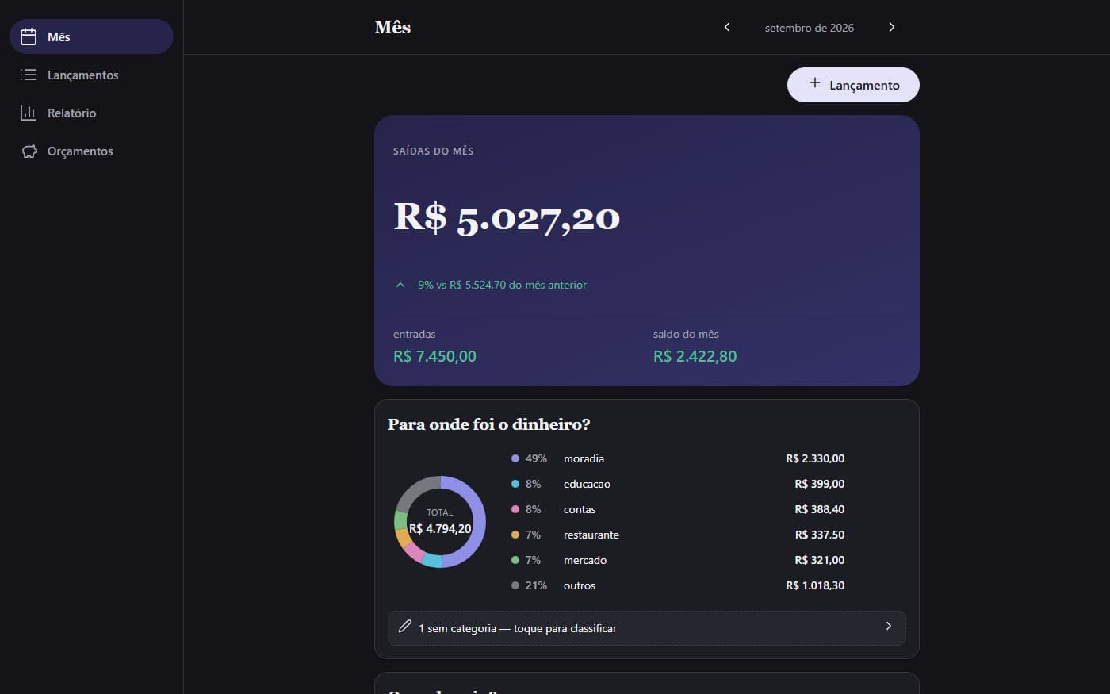Click '-9% vs R$ 5.524,70 do mês anterior'
This screenshot has height=694, width=1110.
click(500, 285)
